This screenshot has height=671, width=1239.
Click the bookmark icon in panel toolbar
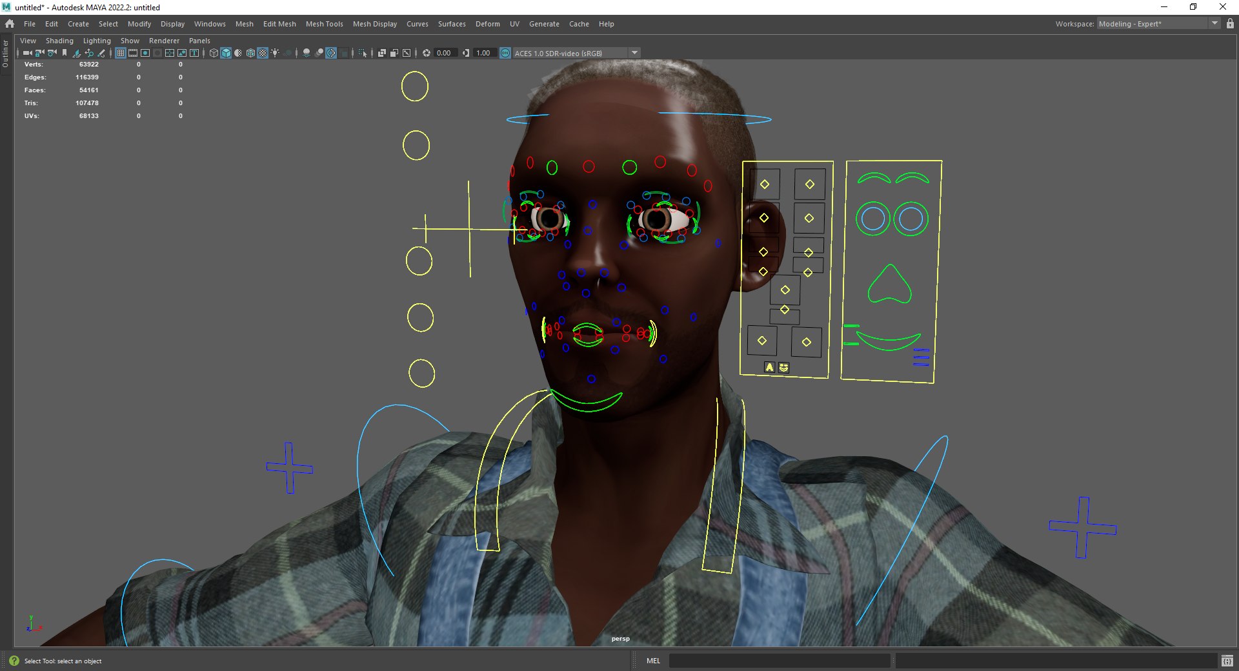(65, 53)
